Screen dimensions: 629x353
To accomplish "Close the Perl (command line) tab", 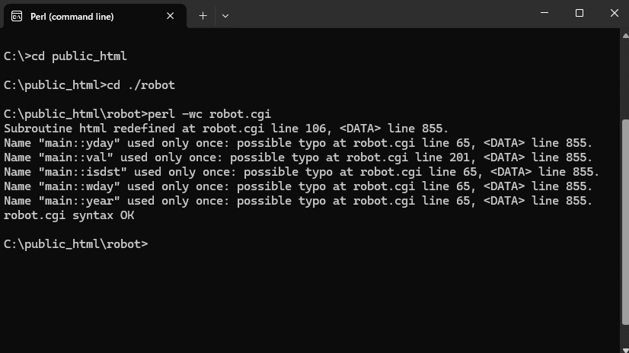I will 172,15.
